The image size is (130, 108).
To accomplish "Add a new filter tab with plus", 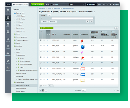I will click(x=49, y=15).
